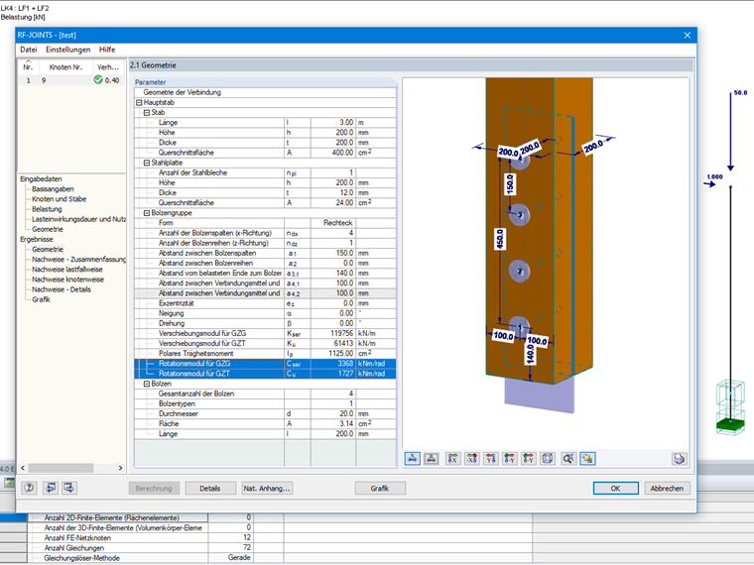Select the Rotationsmodul für GZG row
754x565 pixels.
click(x=265, y=363)
